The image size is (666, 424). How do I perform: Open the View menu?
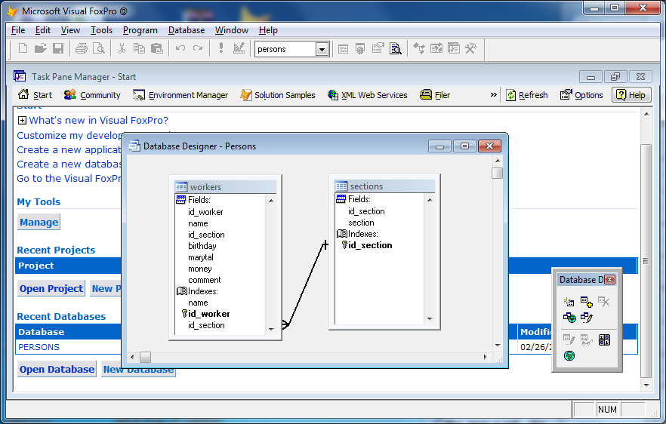70,30
